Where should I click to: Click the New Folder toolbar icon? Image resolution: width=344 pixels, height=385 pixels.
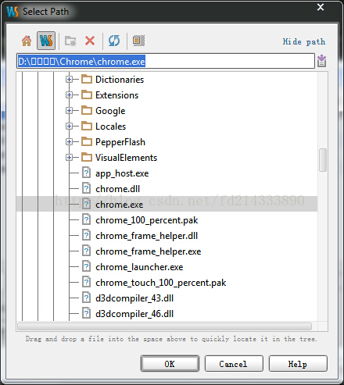point(70,41)
